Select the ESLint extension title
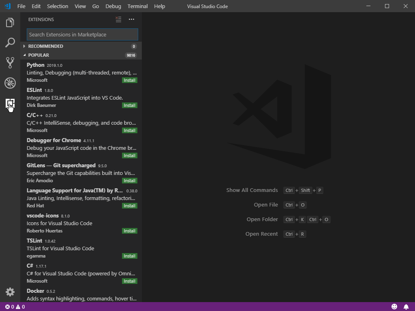This screenshot has width=415, height=311. [x=34, y=90]
